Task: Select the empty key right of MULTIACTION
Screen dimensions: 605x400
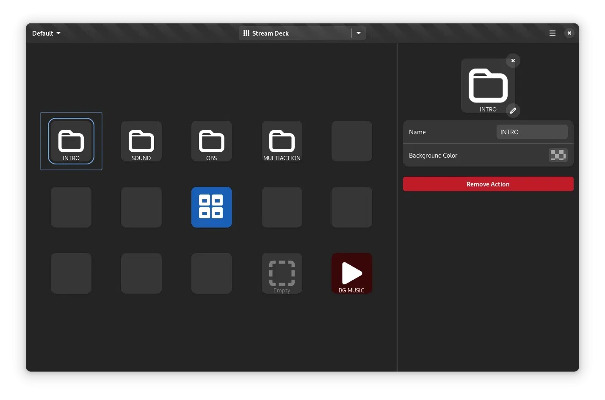Action: click(x=352, y=141)
